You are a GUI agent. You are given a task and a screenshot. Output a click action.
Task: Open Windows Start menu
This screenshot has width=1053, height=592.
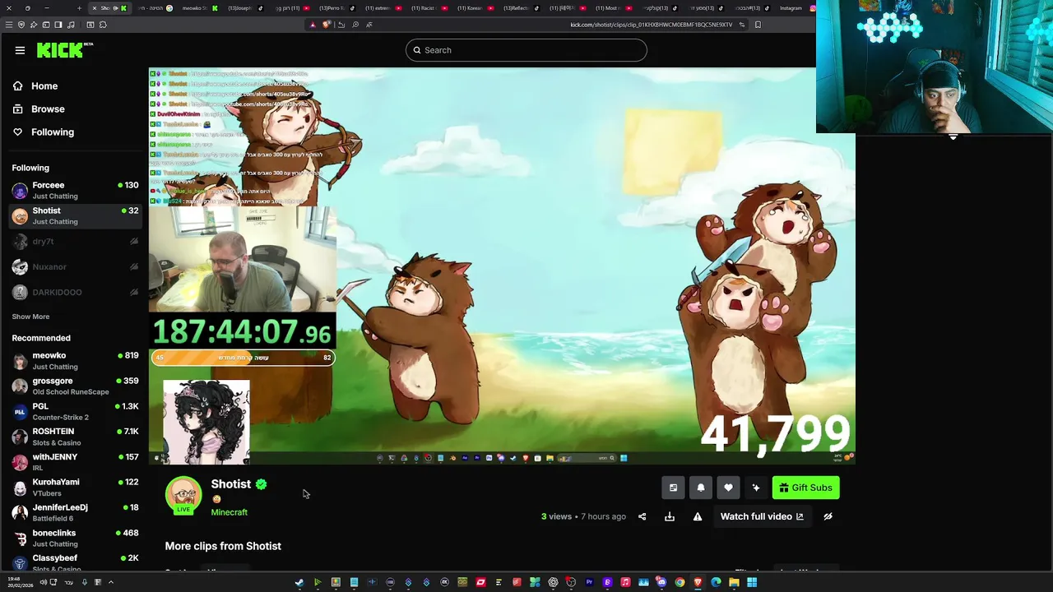click(x=752, y=582)
